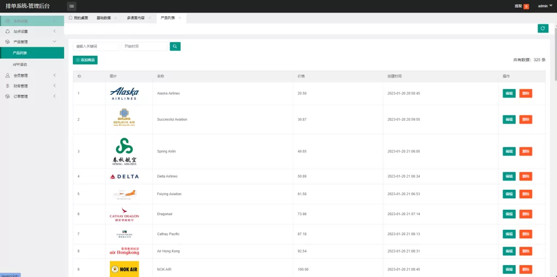557x277 pixels.
Task: Edit the Alaska Airlines product row
Action: pyautogui.click(x=509, y=93)
